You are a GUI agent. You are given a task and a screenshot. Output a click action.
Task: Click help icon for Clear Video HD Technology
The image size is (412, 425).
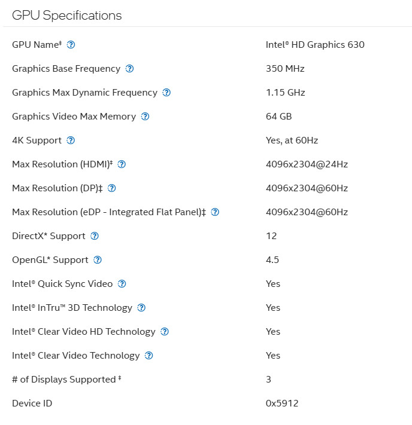(165, 332)
